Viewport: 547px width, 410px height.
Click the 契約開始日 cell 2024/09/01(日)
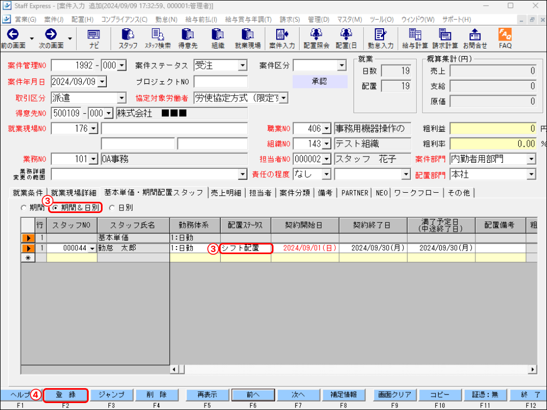click(305, 248)
